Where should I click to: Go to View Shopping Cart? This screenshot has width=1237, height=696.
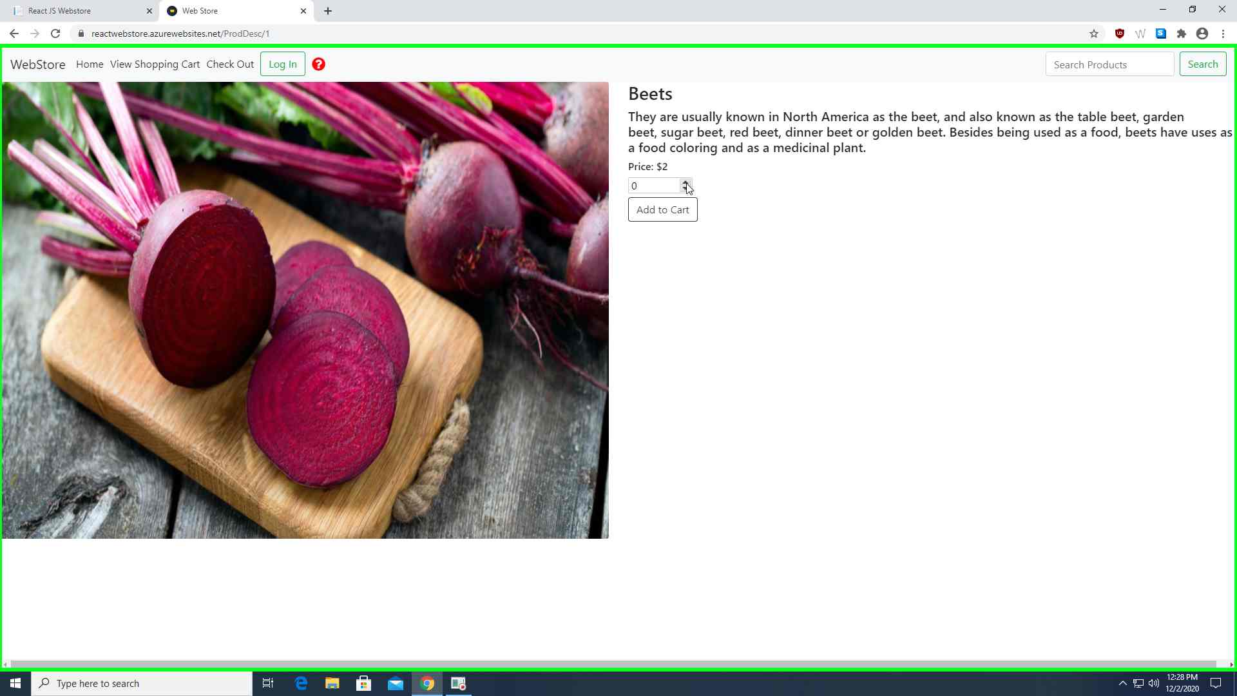click(x=155, y=64)
